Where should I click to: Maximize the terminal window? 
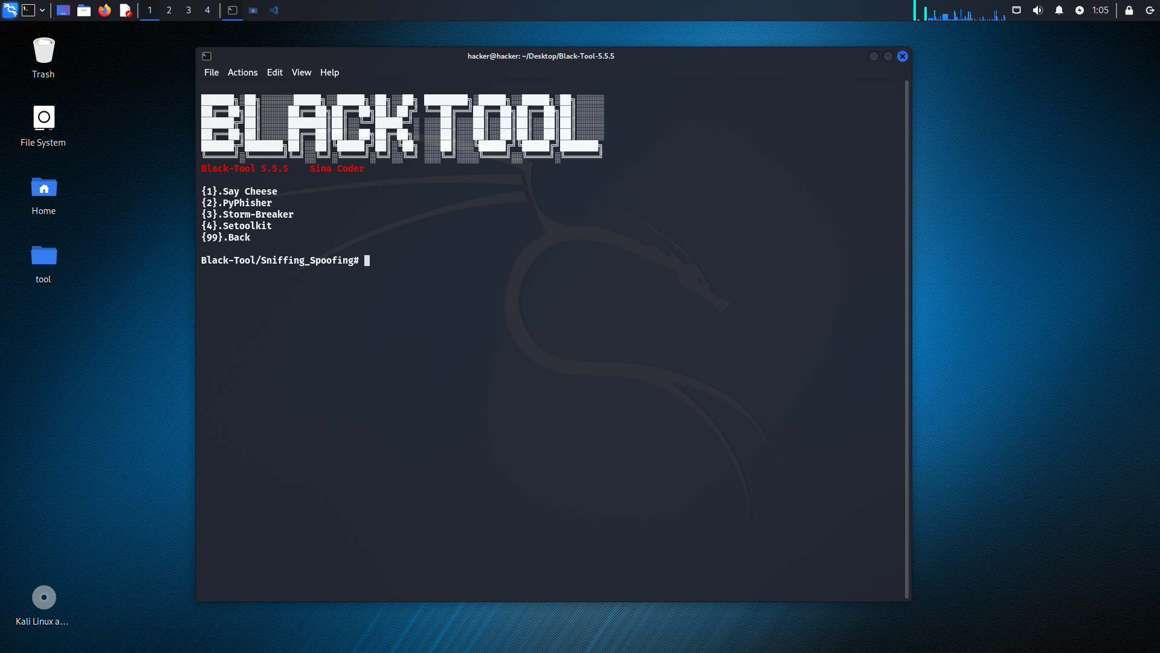tap(888, 56)
